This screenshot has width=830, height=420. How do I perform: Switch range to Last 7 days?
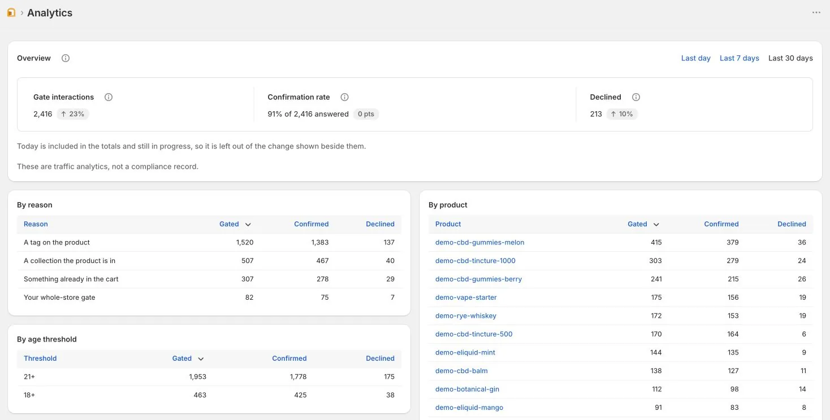click(739, 58)
